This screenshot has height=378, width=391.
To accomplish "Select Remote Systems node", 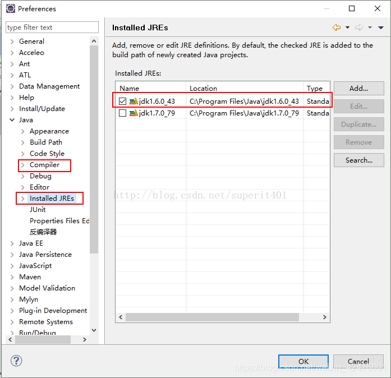I will 46,322.
